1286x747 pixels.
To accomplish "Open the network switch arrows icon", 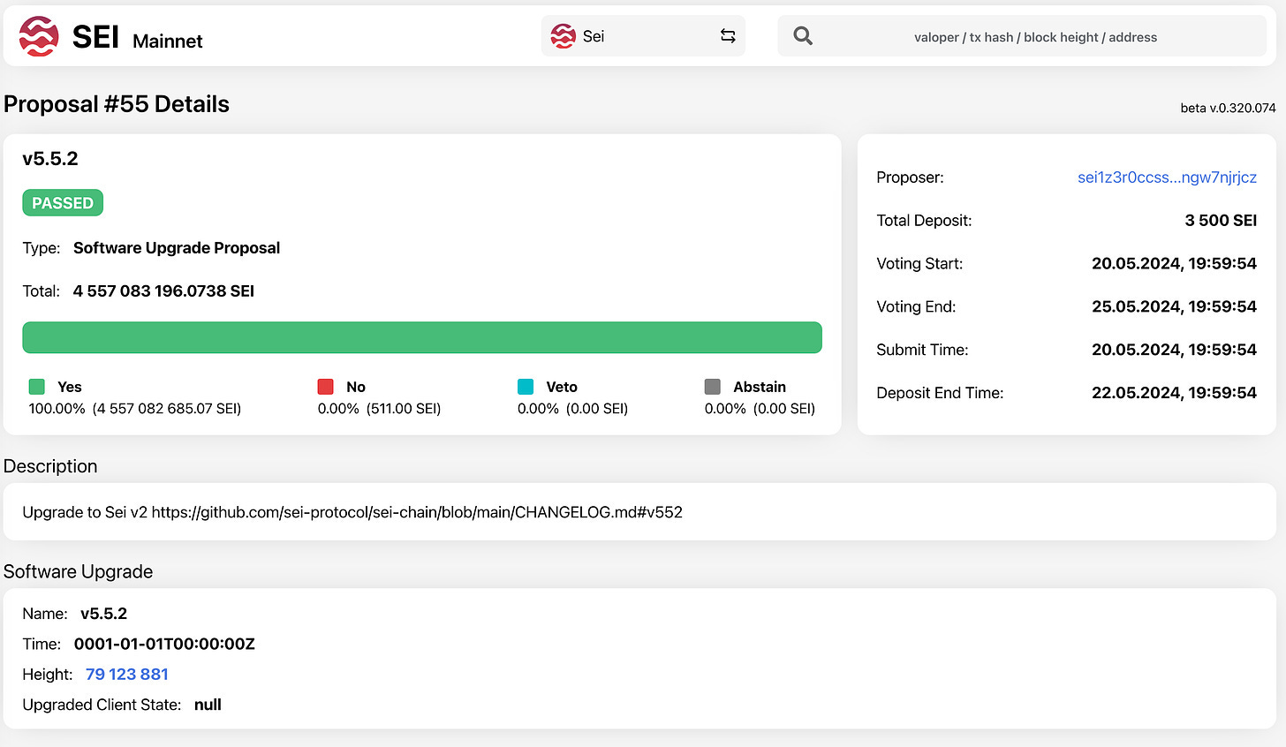I will coord(728,36).
